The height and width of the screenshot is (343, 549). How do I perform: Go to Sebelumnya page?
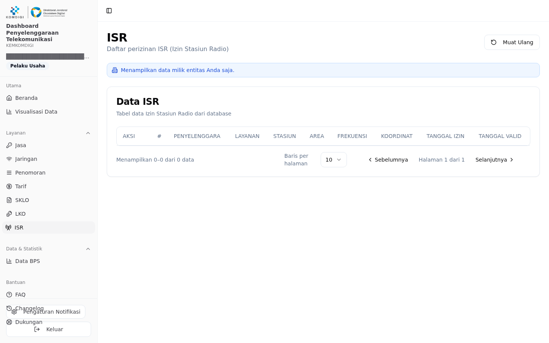(388, 160)
